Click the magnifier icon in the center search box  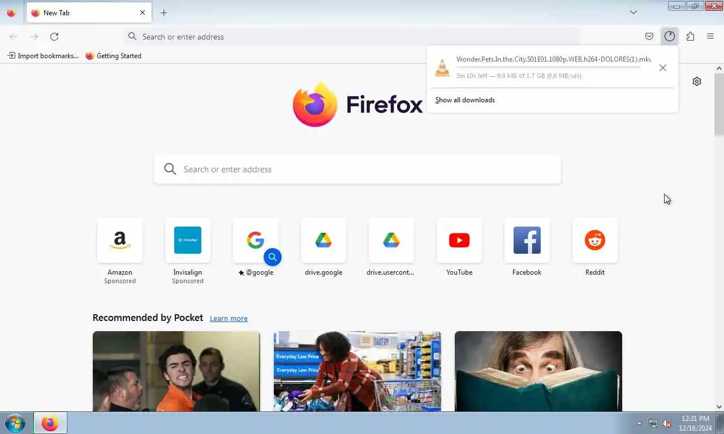170,169
